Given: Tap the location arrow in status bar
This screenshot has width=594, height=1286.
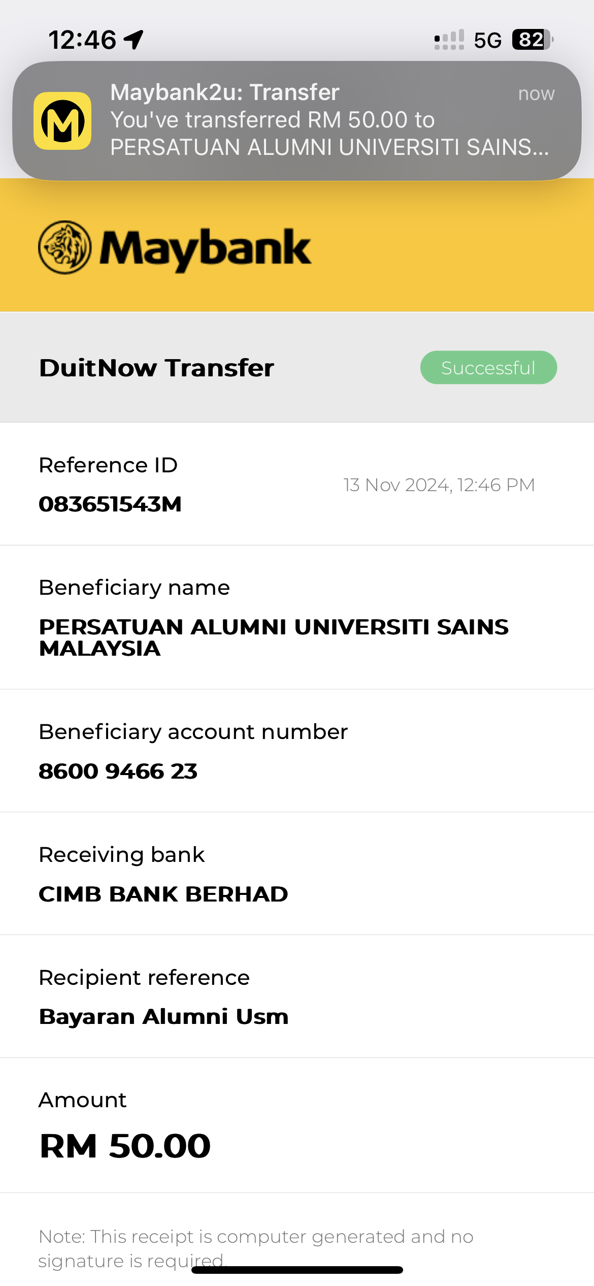Looking at the screenshot, I should (134, 40).
